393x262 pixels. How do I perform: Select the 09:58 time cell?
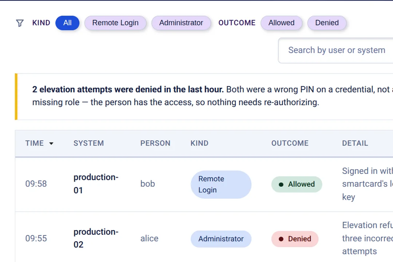36,184
